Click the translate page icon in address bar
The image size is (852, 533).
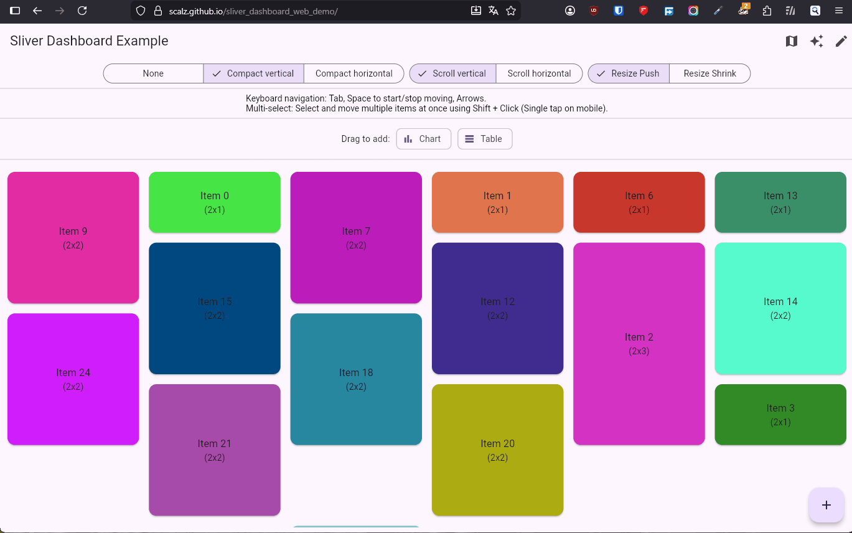pyautogui.click(x=494, y=11)
